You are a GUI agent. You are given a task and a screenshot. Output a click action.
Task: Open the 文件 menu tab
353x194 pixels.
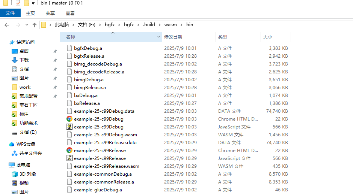point(10,13)
